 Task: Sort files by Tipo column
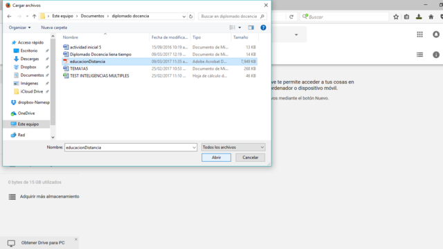(197, 37)
